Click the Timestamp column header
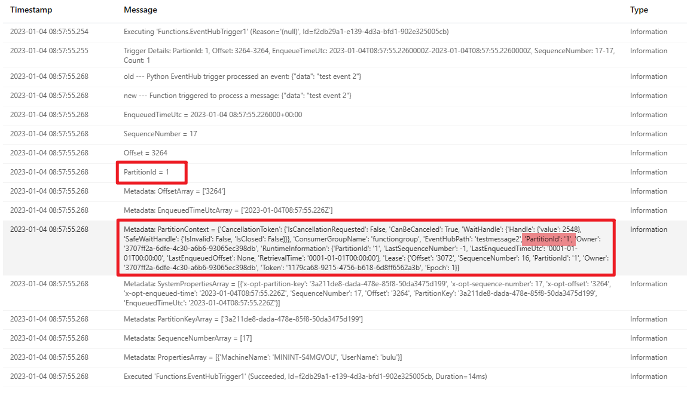The height and width of the screenshot is (398, 687). 31,10
